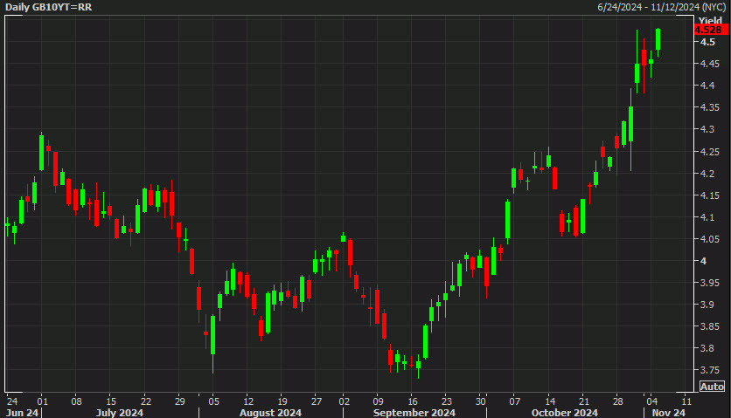Select the 4.1 y-axis value
The width and height of the screenshot is (731, 418).
(x=707, y=217)
